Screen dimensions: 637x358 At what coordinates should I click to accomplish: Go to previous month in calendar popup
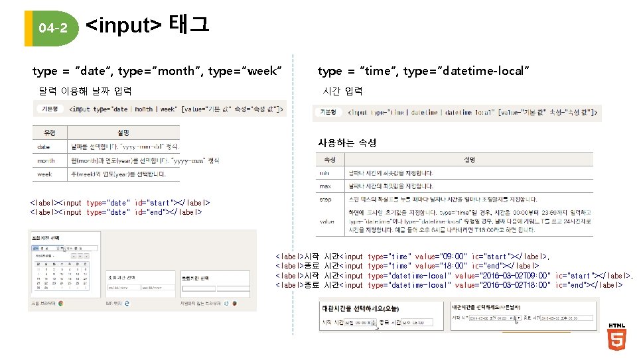point(74,256)
